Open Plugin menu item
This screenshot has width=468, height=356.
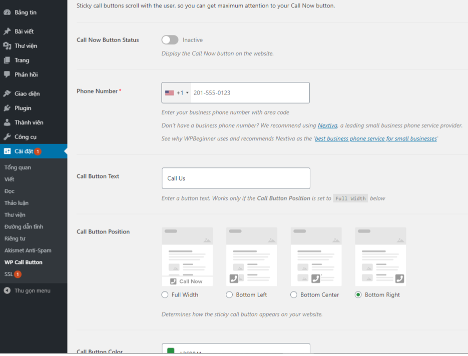(x=34, y=108)
